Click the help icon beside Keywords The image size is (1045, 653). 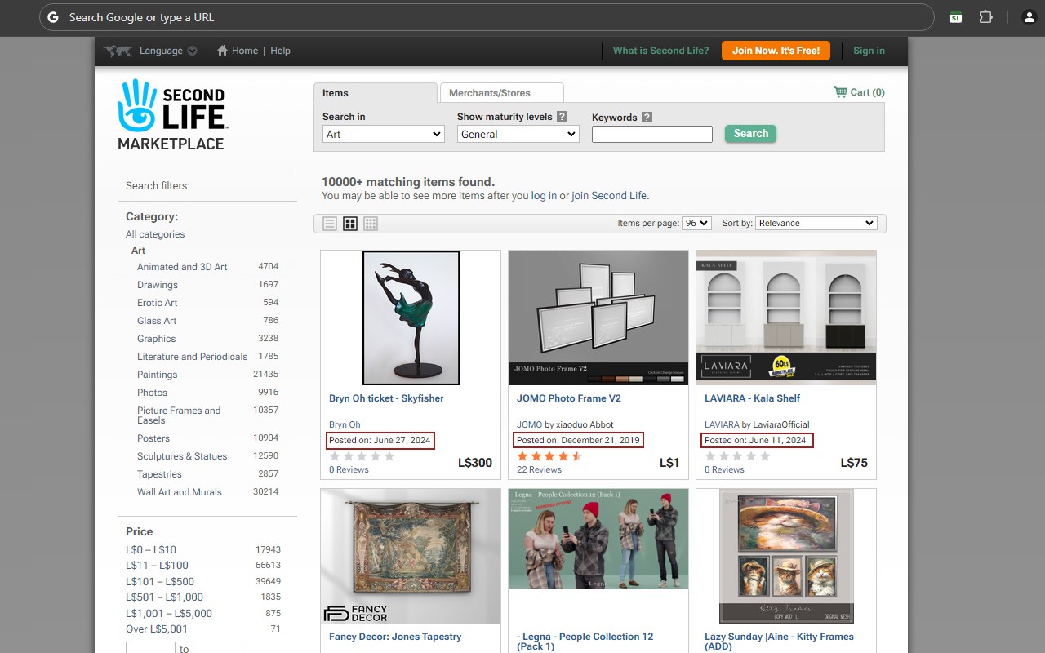(x=647, y=118)
